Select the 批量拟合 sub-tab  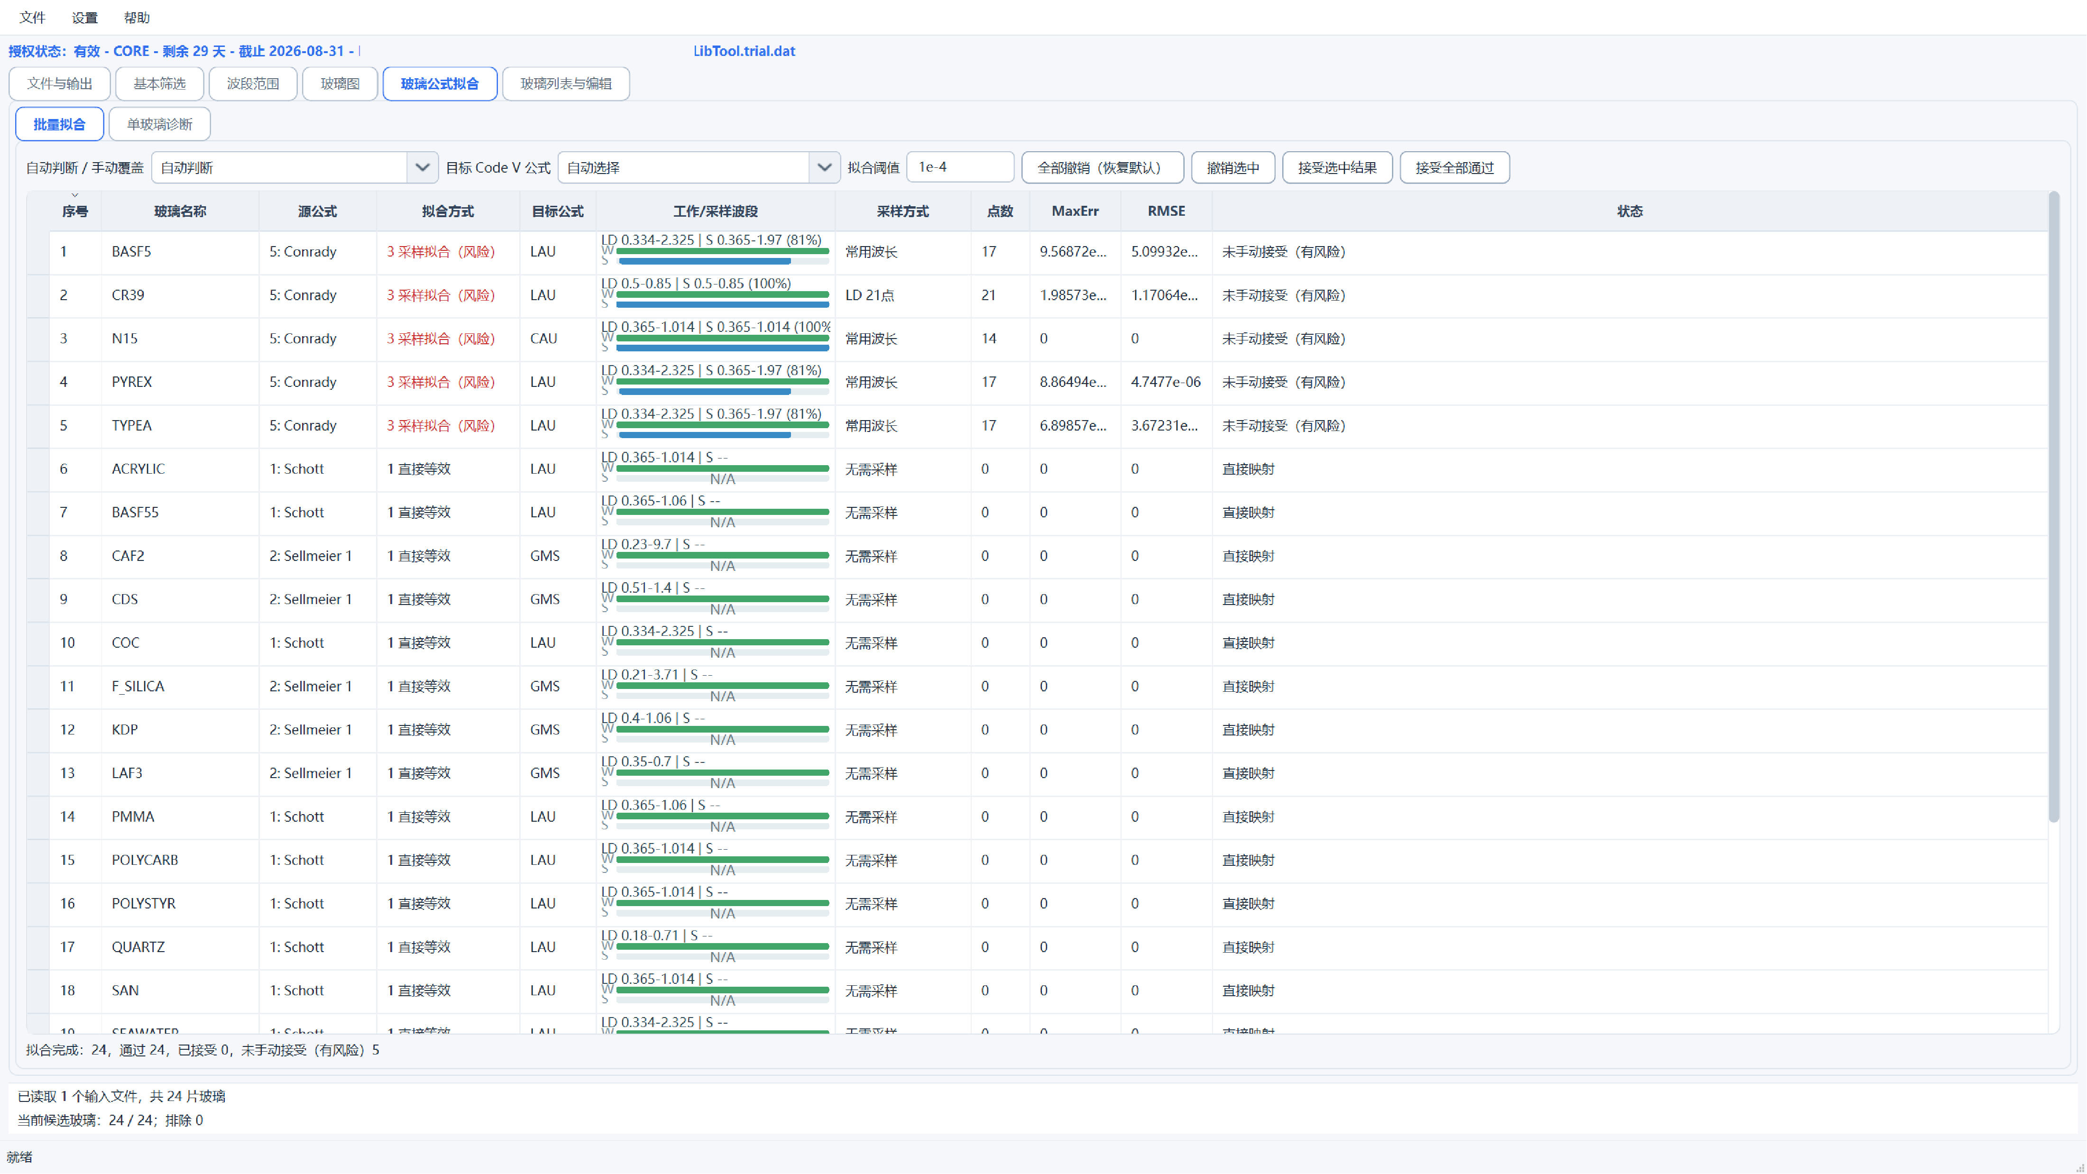59,124
